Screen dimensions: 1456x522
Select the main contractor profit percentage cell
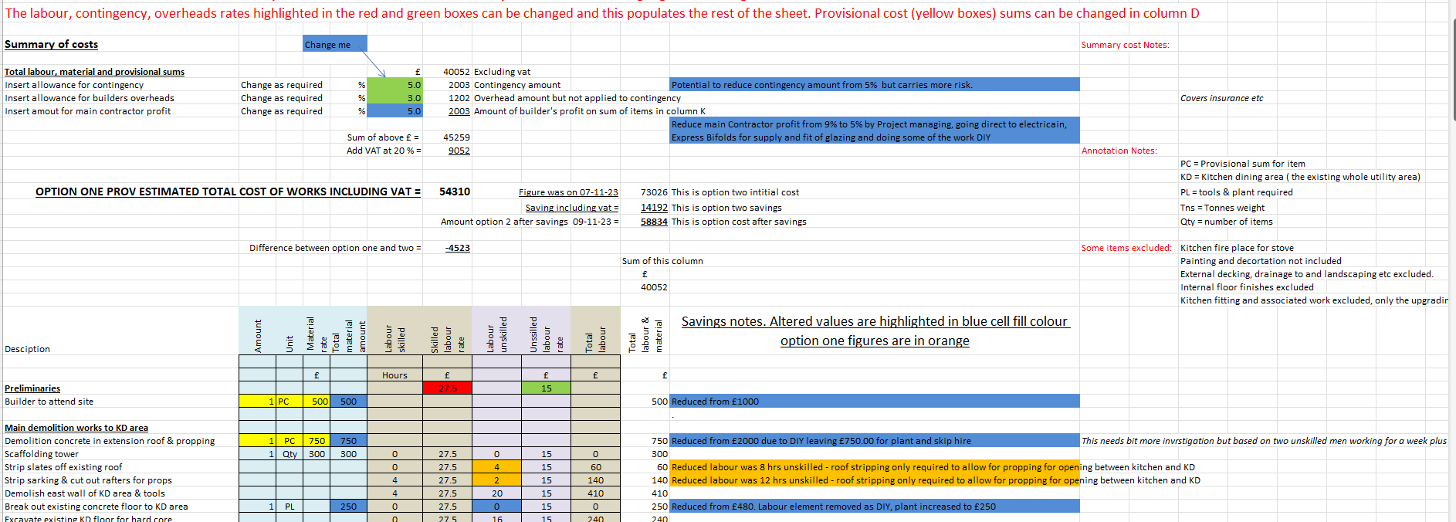point(394,111)
